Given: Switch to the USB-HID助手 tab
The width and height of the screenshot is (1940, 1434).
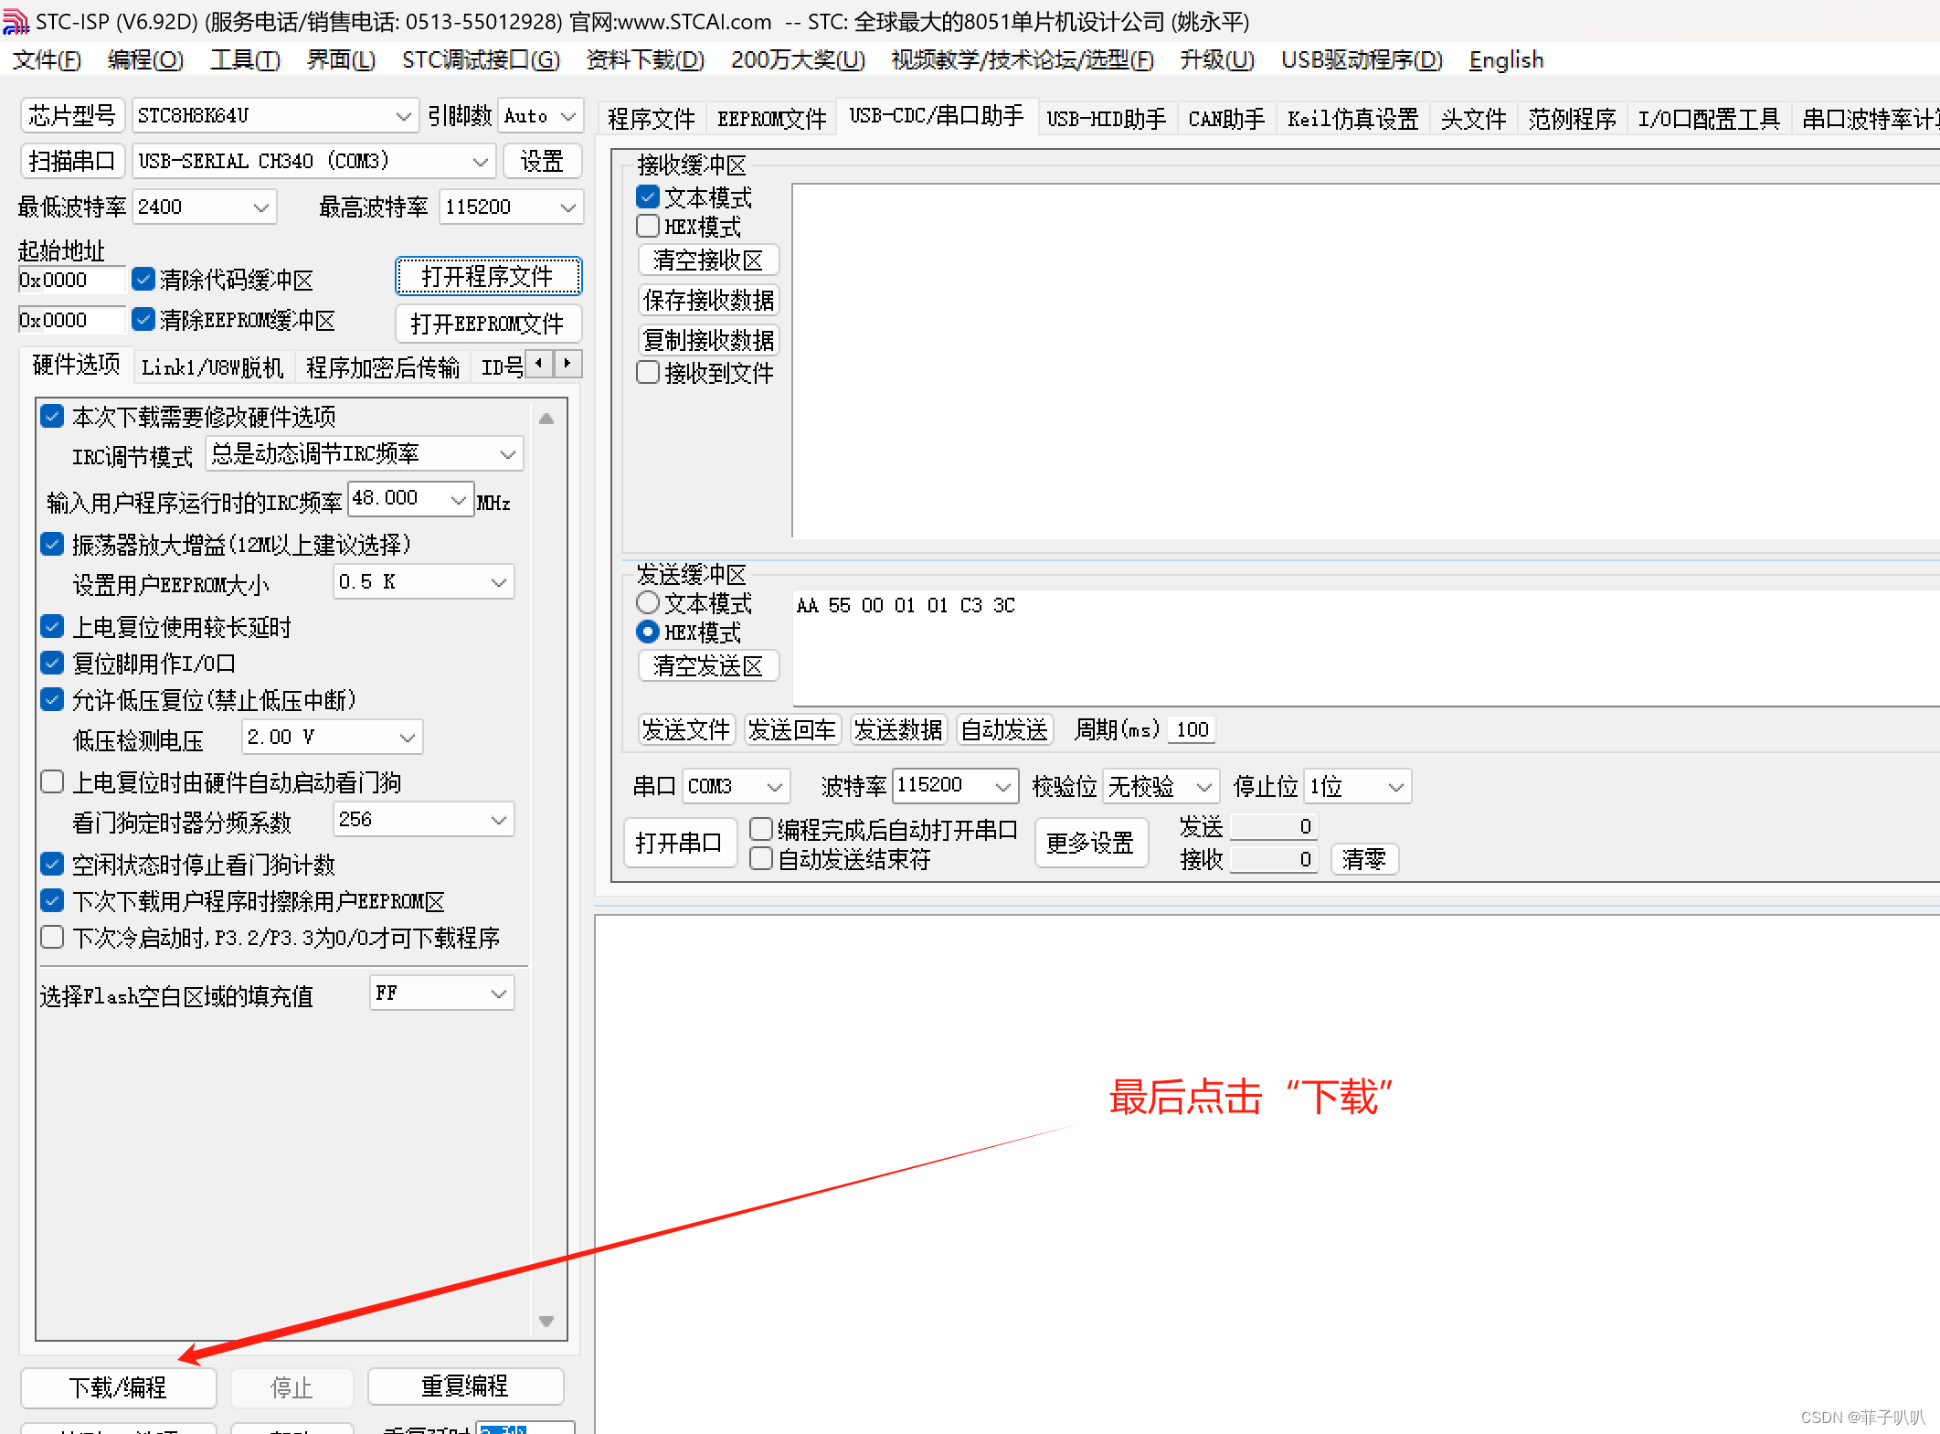Looking at the screenshot, I should click(1106, 119).
